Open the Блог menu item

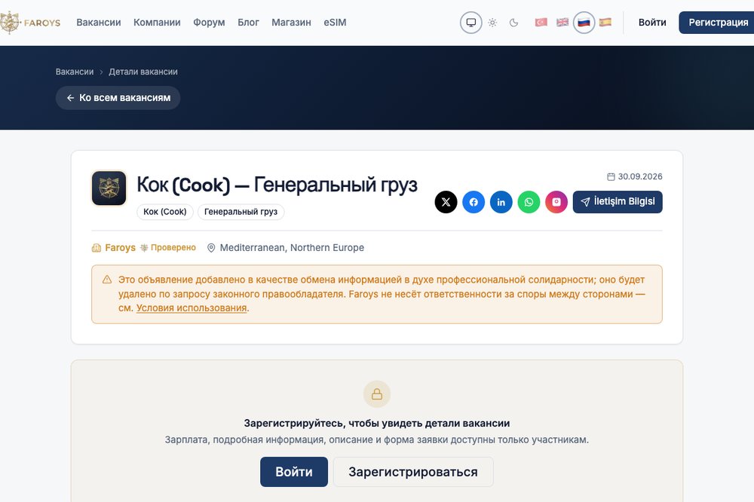(x=248, y=23)
